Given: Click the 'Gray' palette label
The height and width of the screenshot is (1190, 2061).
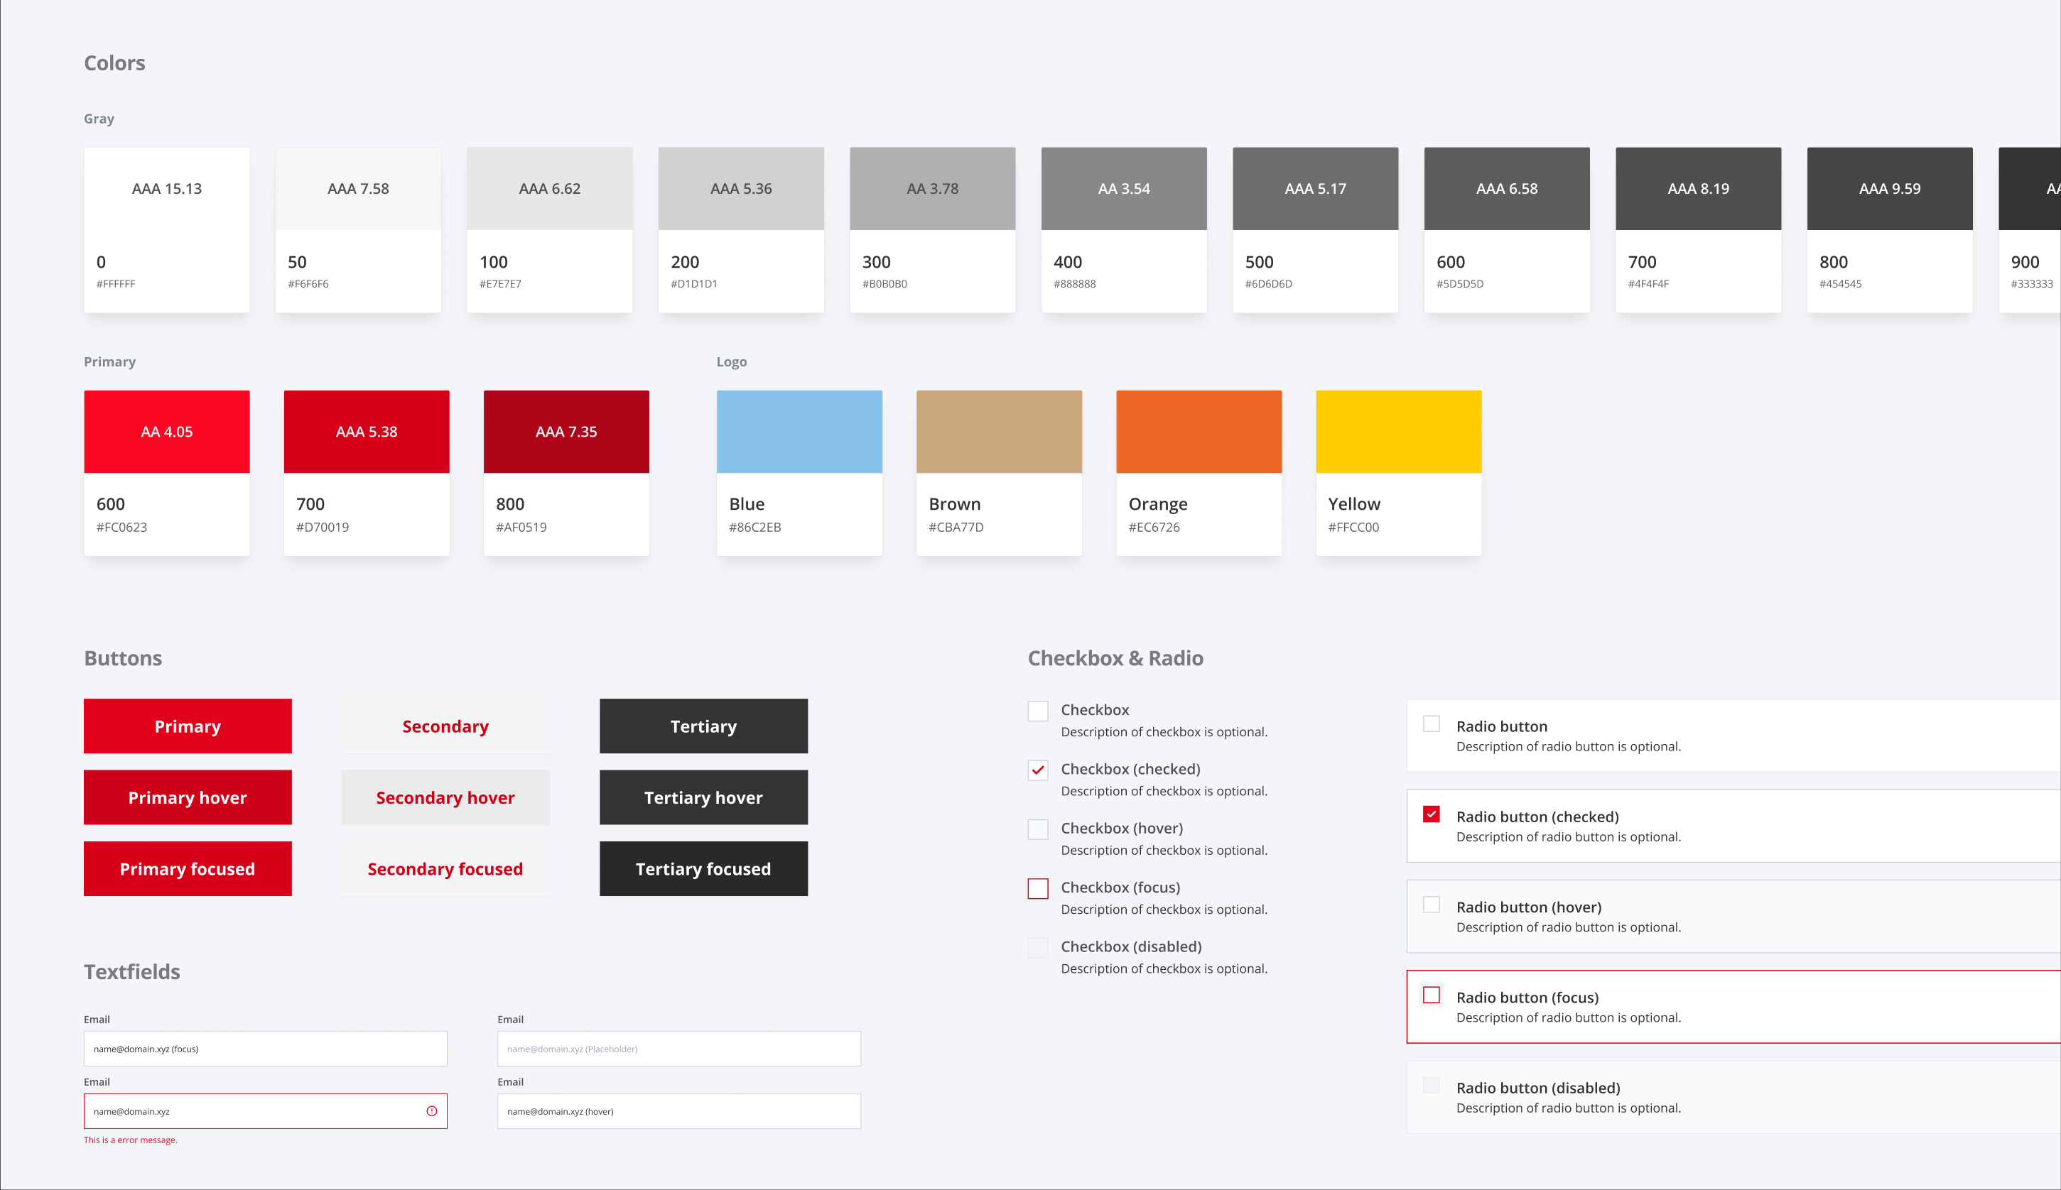Looking at the screenshot, I should coord(99,119).
